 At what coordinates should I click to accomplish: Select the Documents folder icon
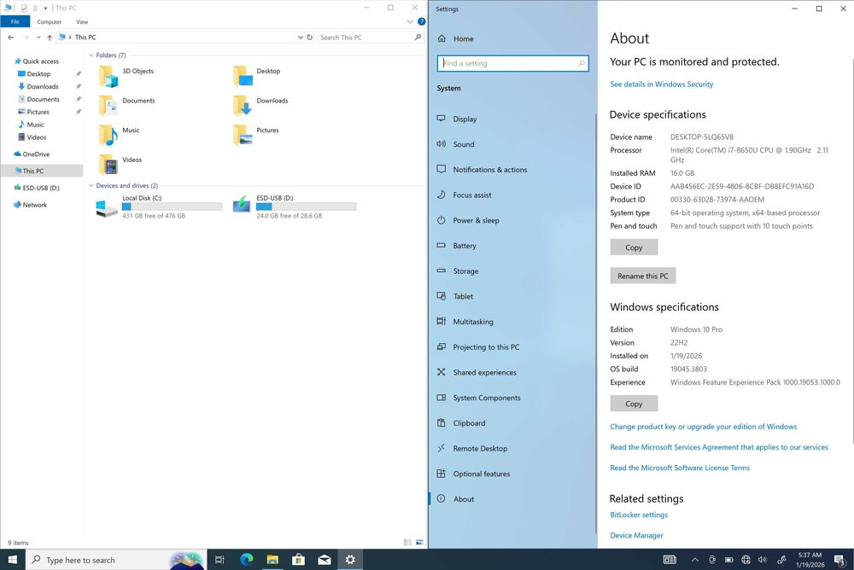pos(108,106)
